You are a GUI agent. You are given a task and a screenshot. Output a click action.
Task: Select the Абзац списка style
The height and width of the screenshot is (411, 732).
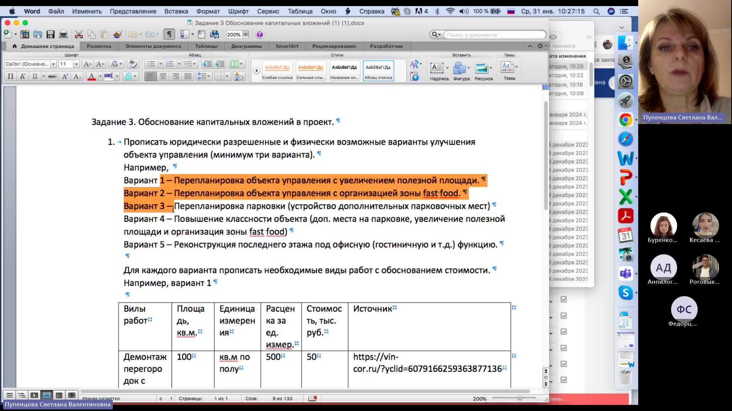pyautogui.click(x=378, y=71)
